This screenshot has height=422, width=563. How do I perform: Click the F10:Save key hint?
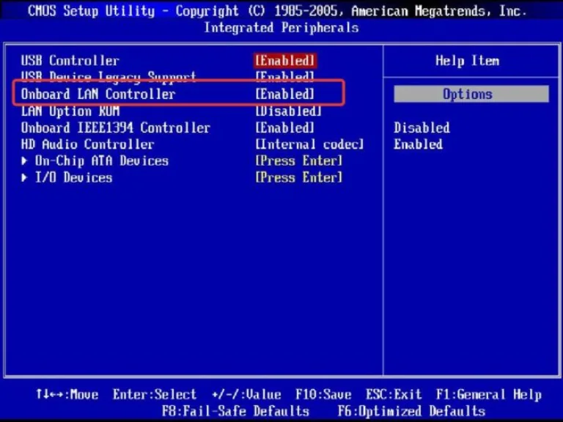323,394
